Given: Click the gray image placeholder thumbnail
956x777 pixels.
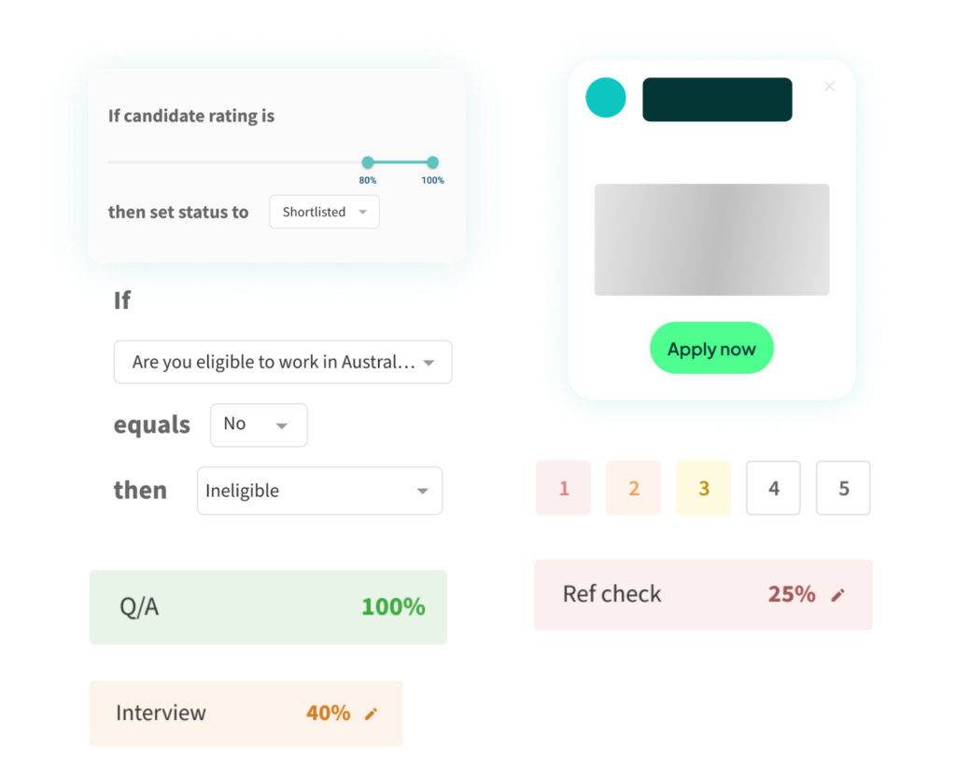Looking at the screenshot, I should coord(711,240).
